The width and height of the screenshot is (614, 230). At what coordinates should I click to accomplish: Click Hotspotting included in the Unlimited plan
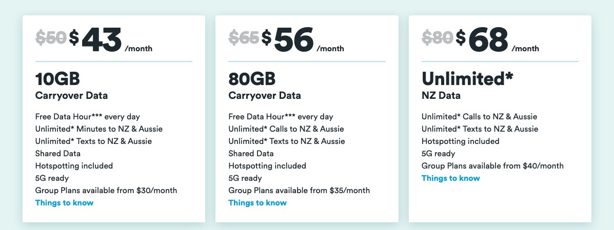coord(460,141)
